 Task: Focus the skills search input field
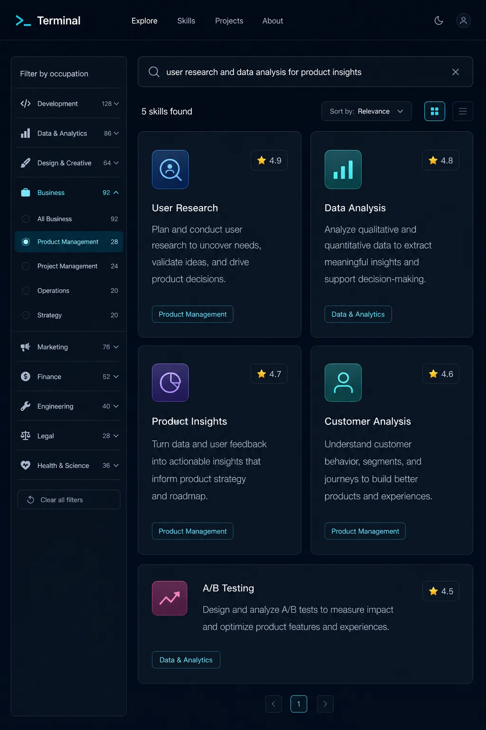click(305, 72)
